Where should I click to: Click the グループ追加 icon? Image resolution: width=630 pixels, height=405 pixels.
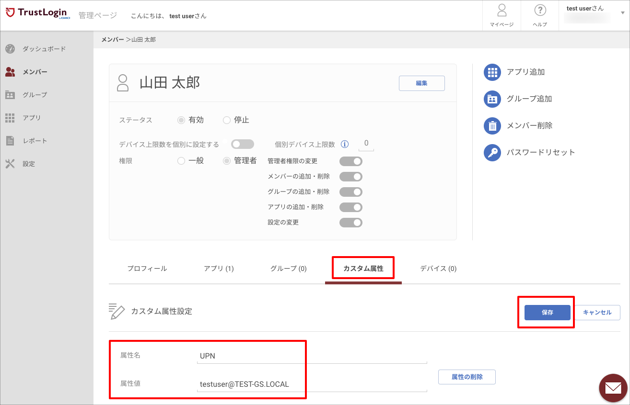point(492,99)
